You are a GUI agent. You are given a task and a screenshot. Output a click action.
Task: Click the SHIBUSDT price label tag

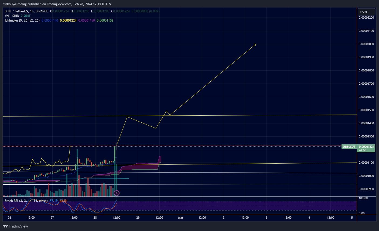pos(349,147)
